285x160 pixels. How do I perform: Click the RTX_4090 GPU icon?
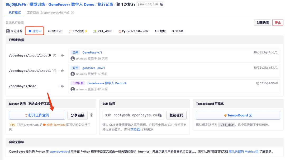[95, 31]
